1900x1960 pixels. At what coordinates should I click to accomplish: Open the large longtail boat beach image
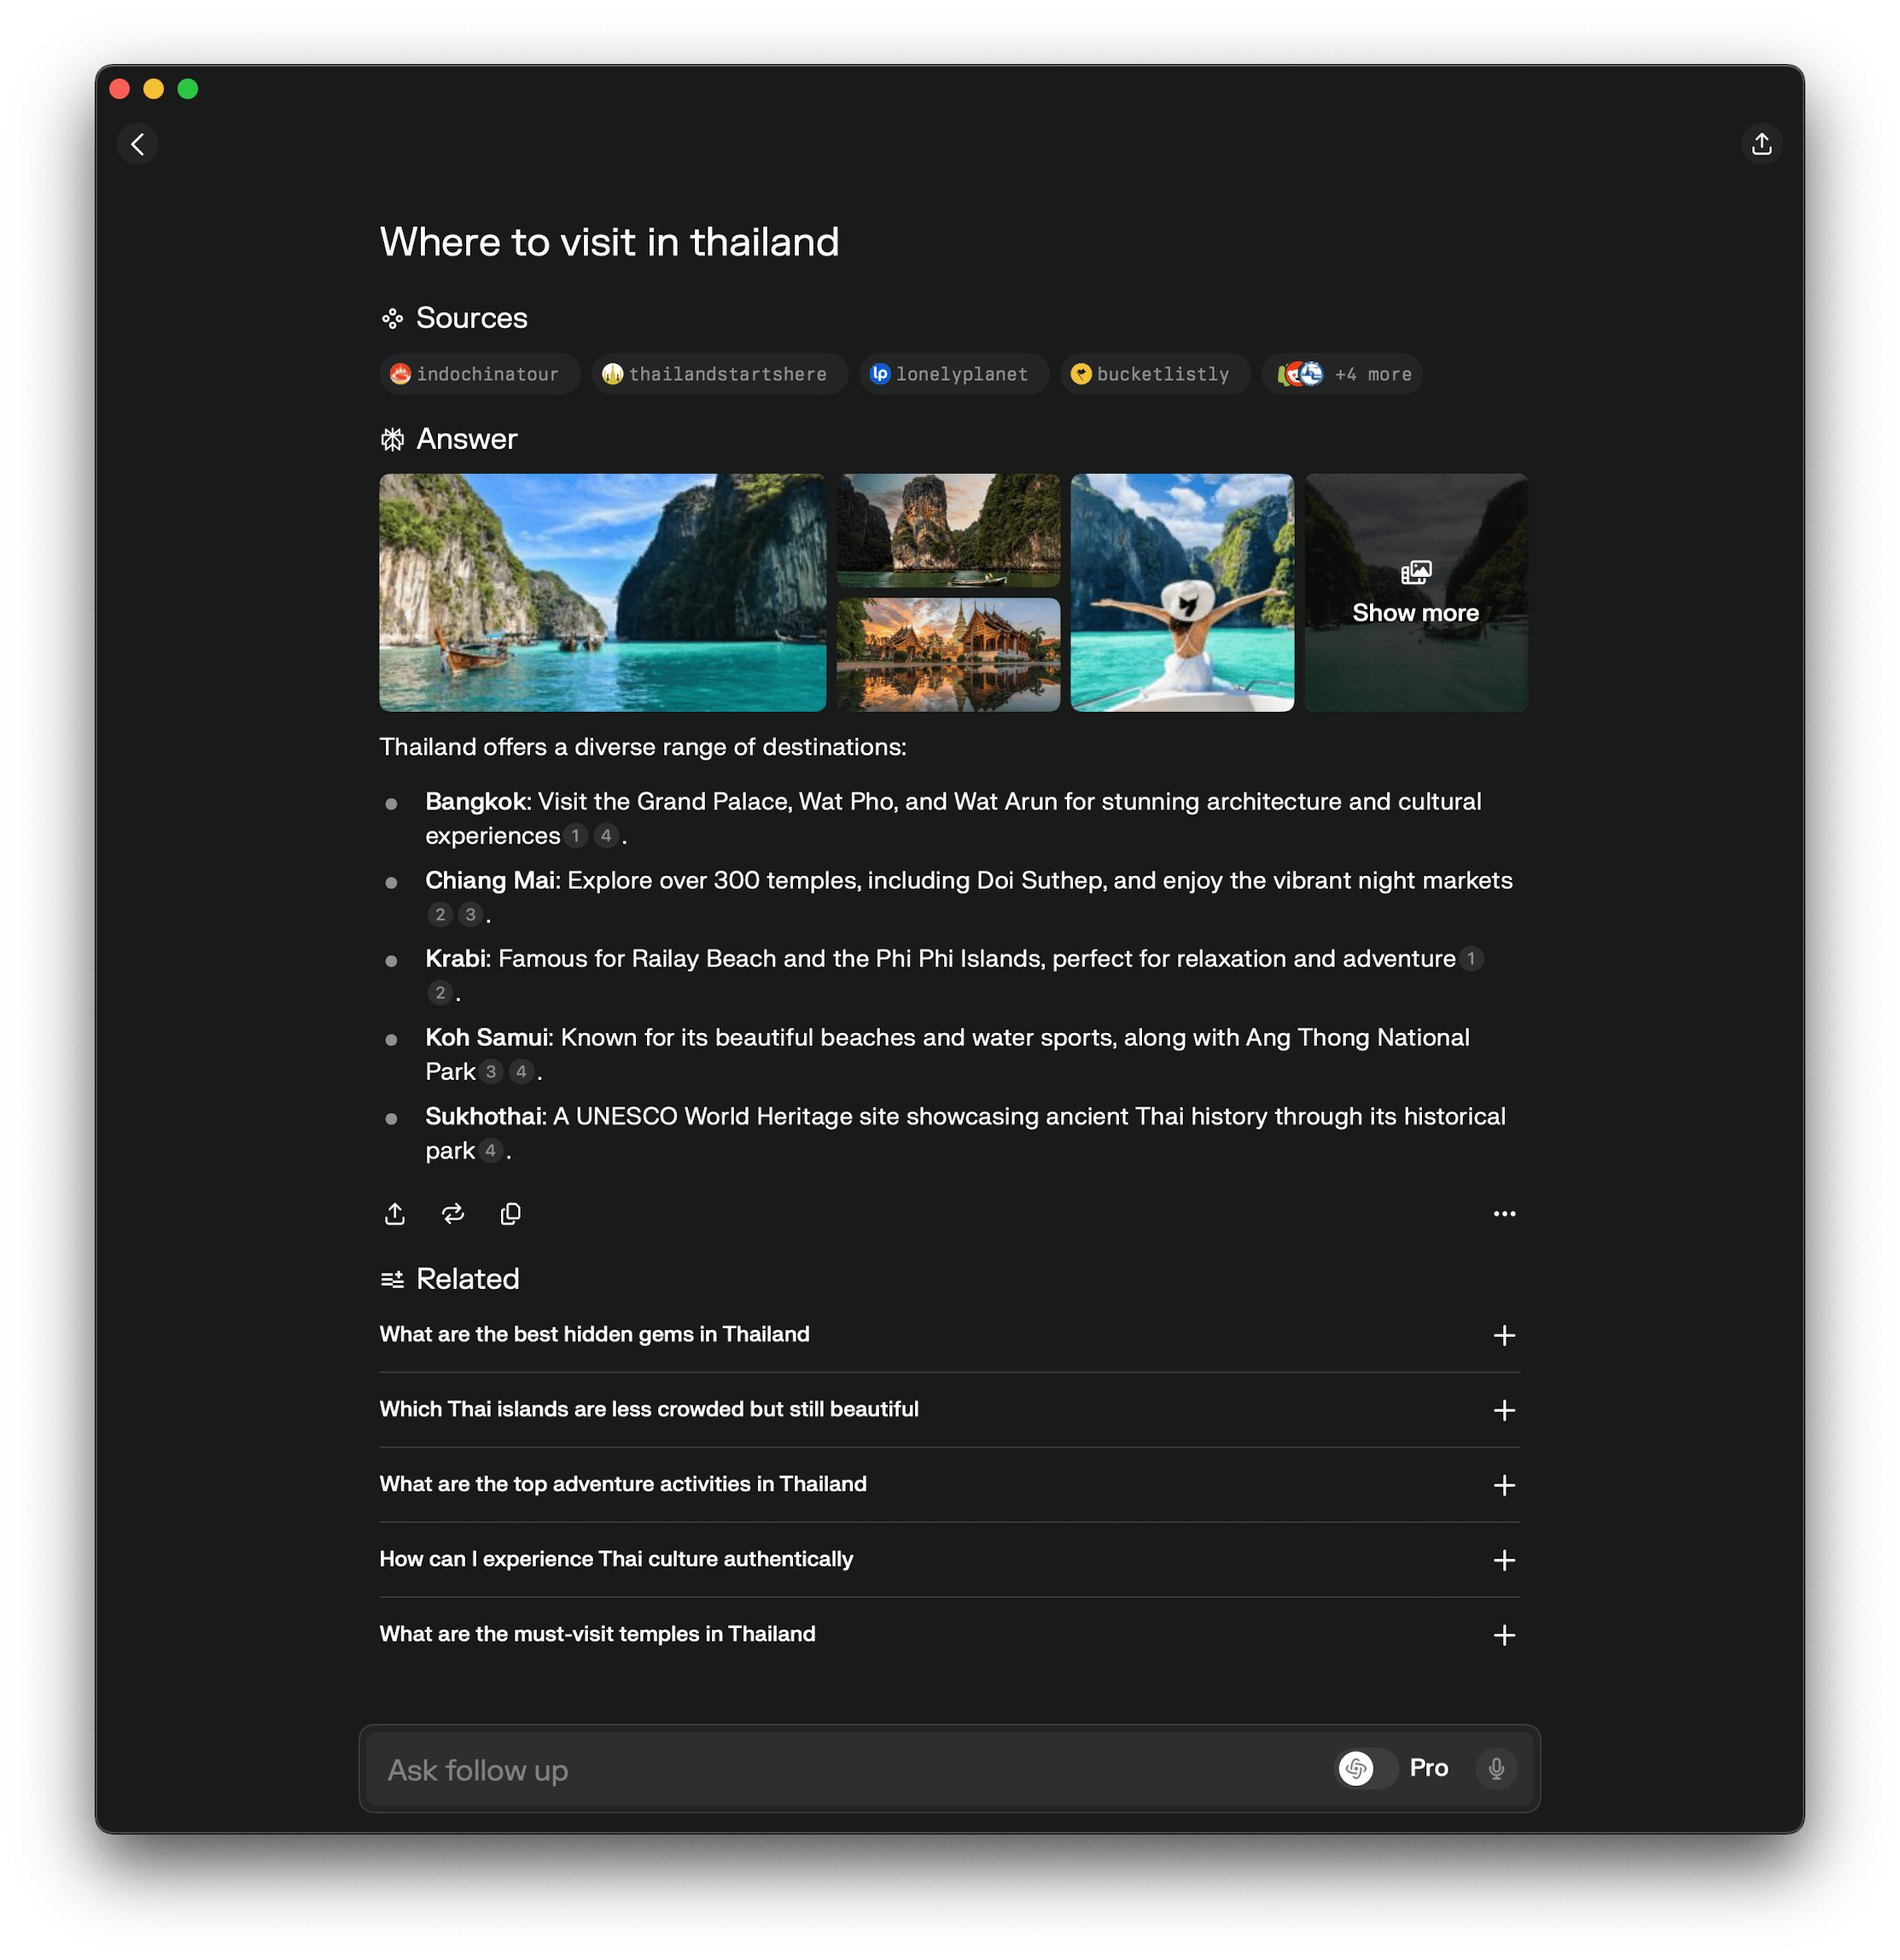pyautogui.click(x=602, y=593)
